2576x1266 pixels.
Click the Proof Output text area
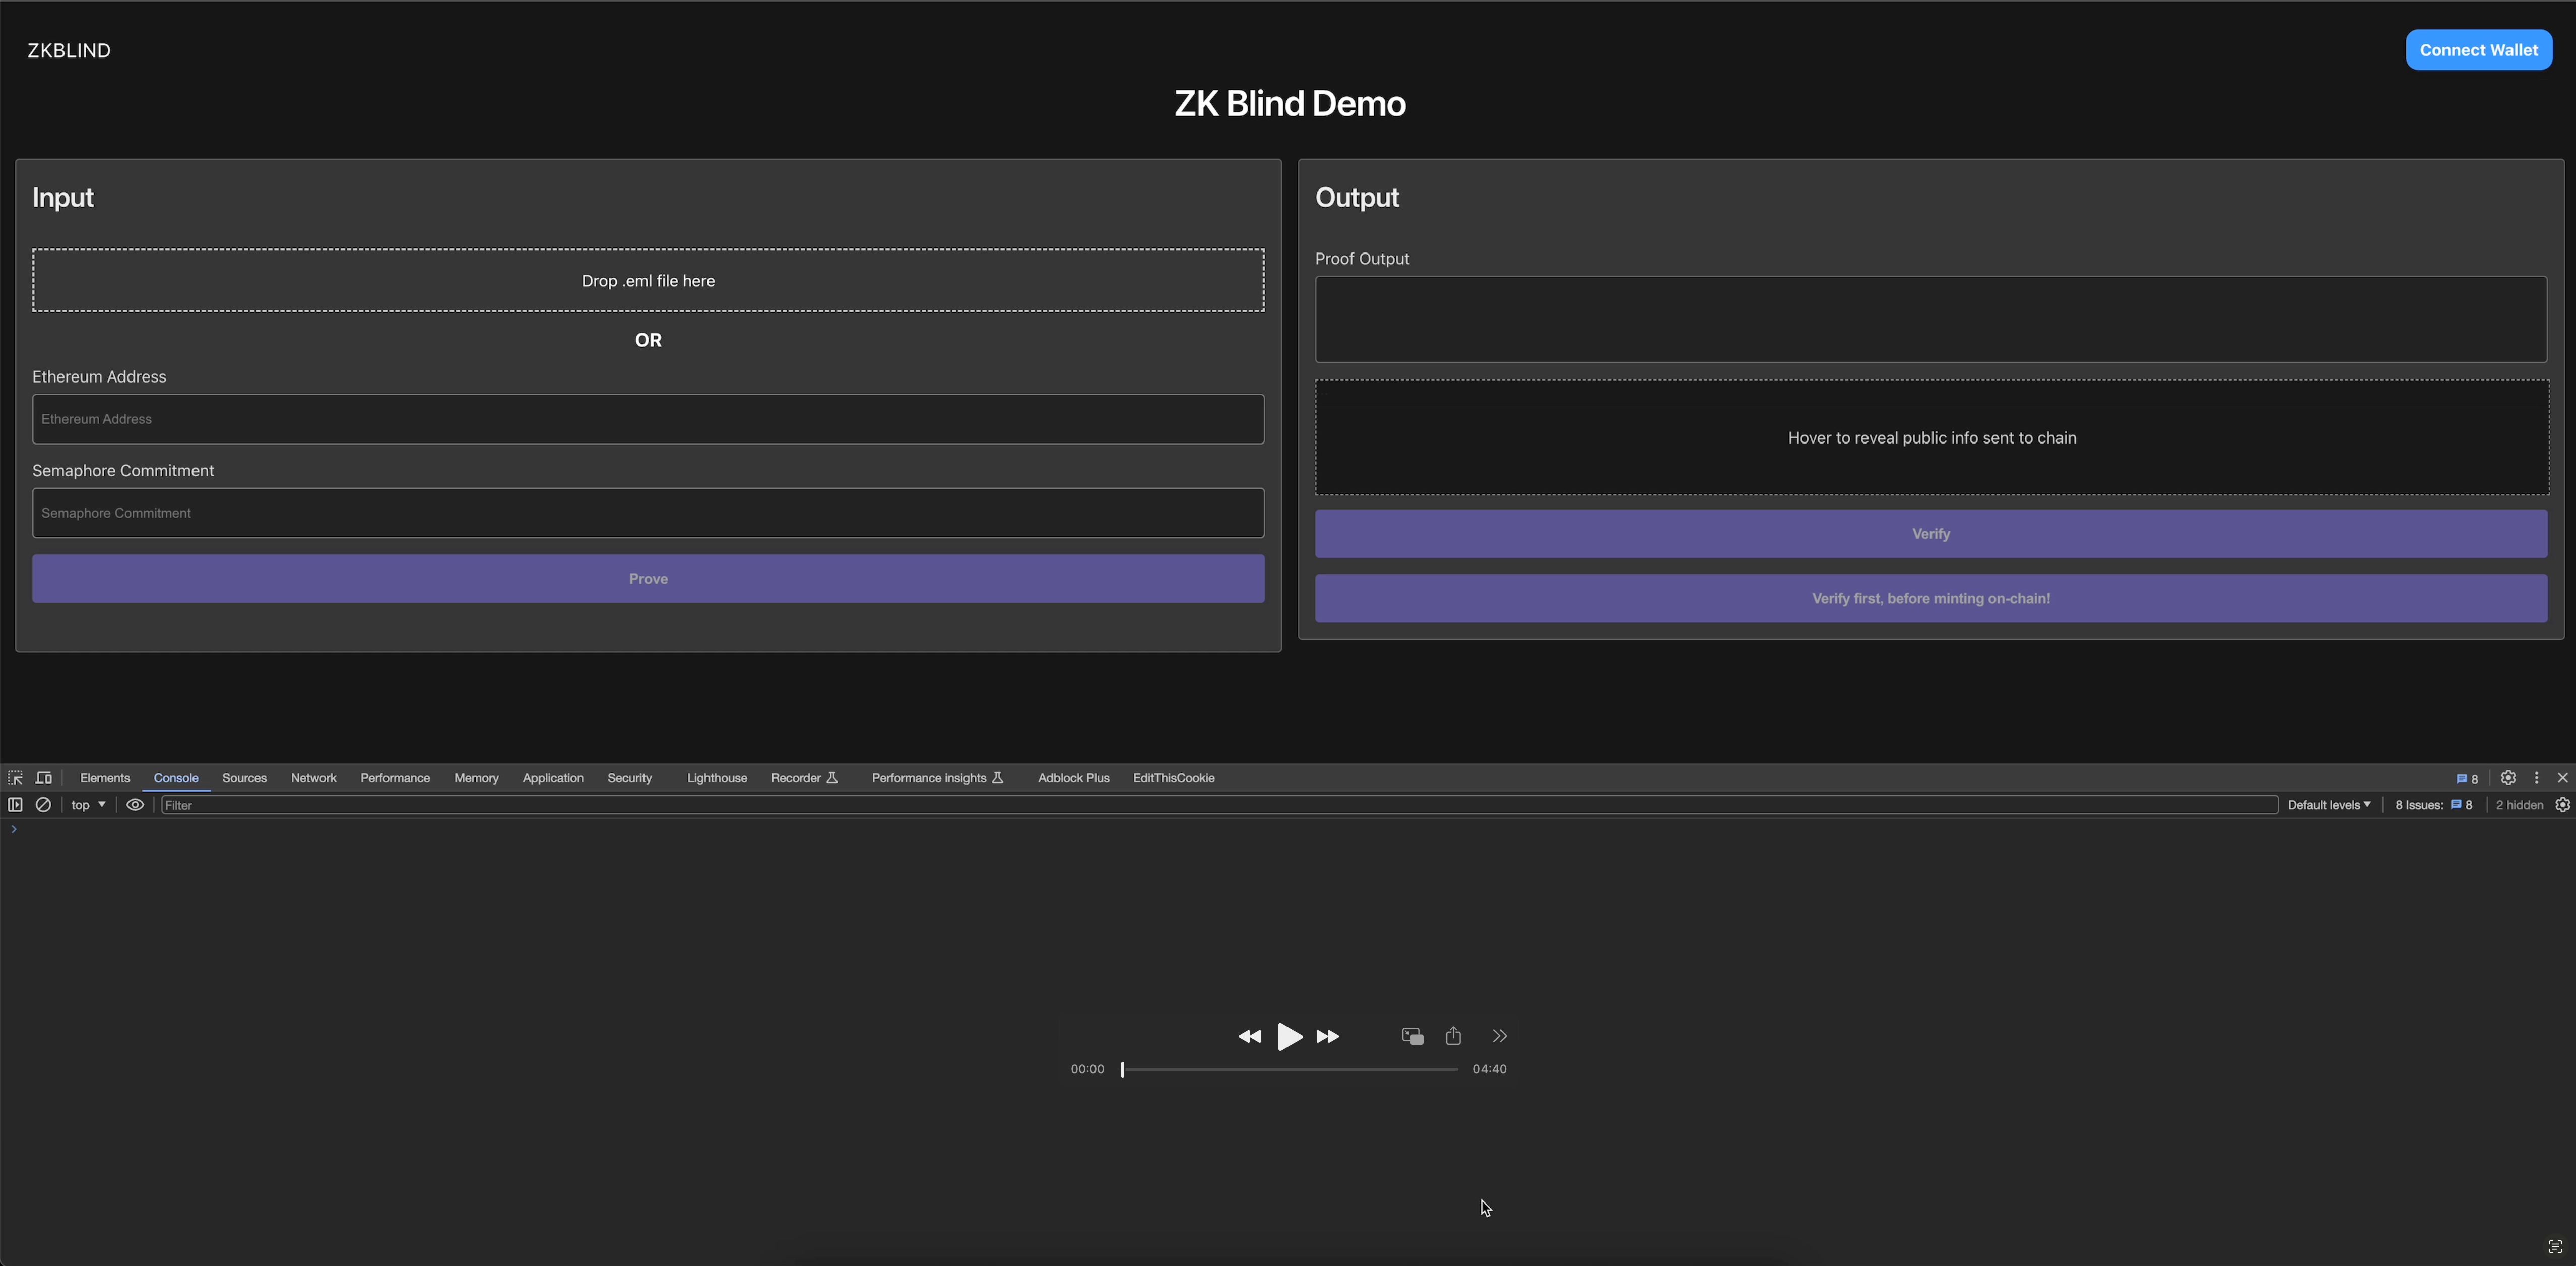pos(1931,319)
